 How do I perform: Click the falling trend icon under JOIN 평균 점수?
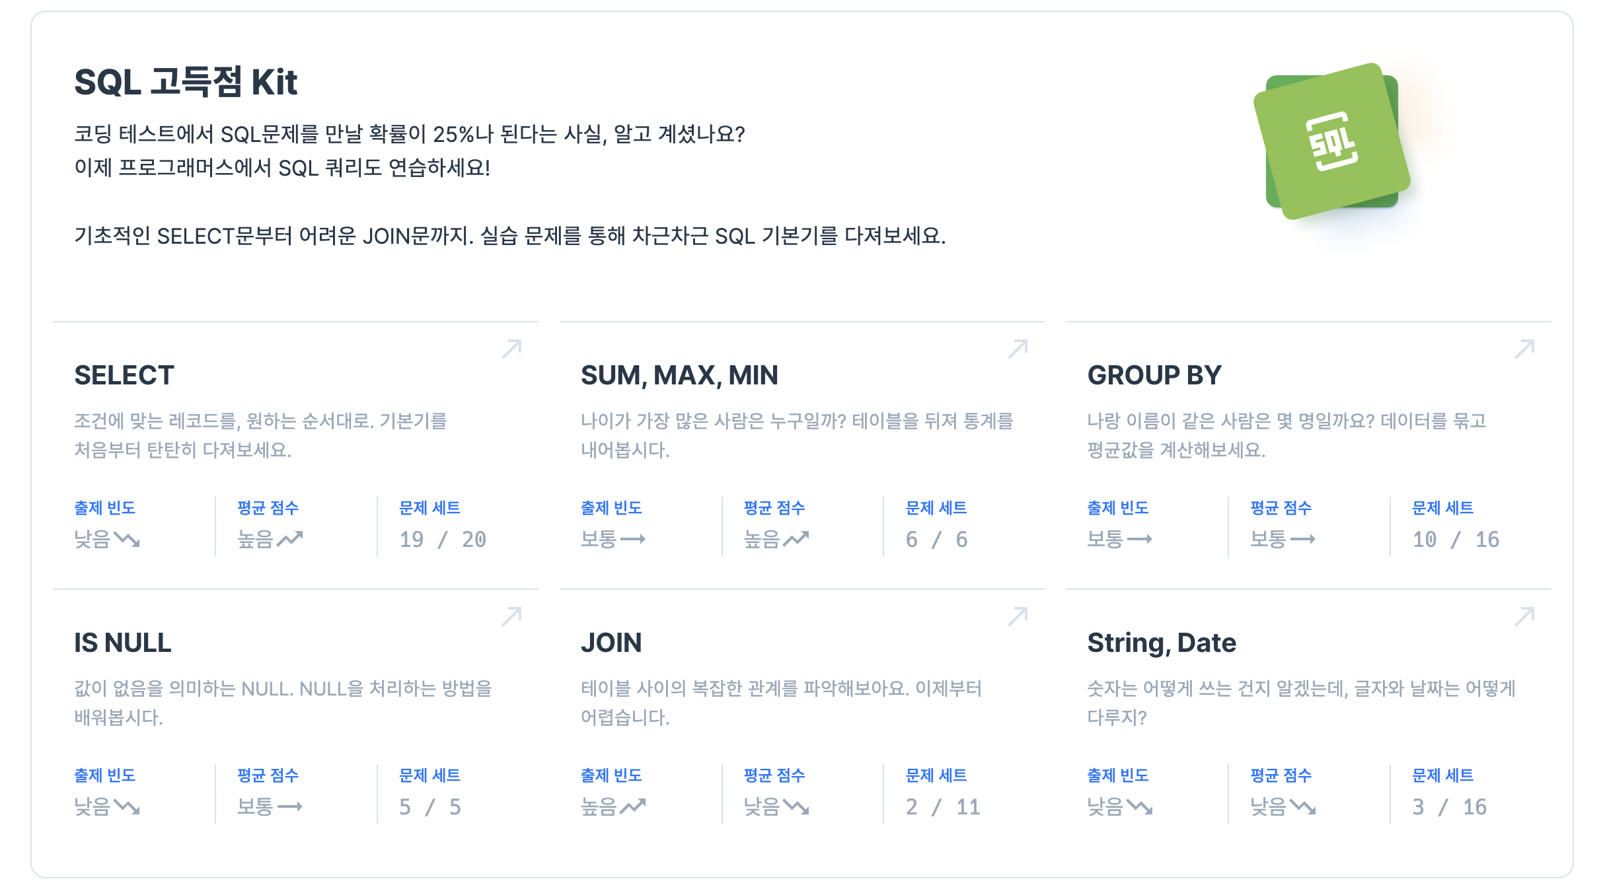tap(796, 807)
